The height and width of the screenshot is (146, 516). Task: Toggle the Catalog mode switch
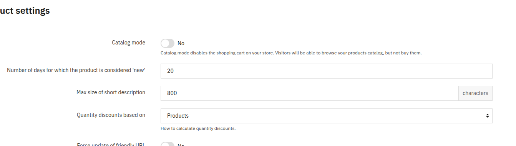click(x=168, y=43)
